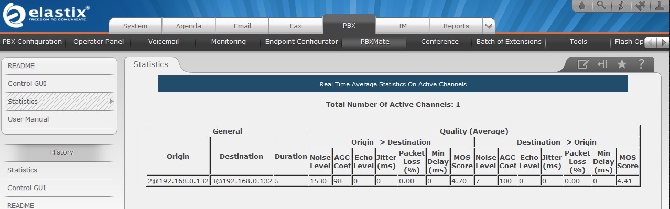670x209 pixels.
Task: Open the Reports tab
Action: click(456, 26)
